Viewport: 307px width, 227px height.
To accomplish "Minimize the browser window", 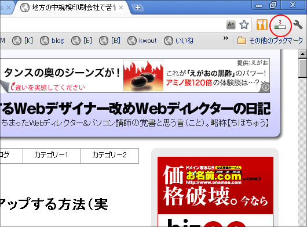I will [259, 5].
